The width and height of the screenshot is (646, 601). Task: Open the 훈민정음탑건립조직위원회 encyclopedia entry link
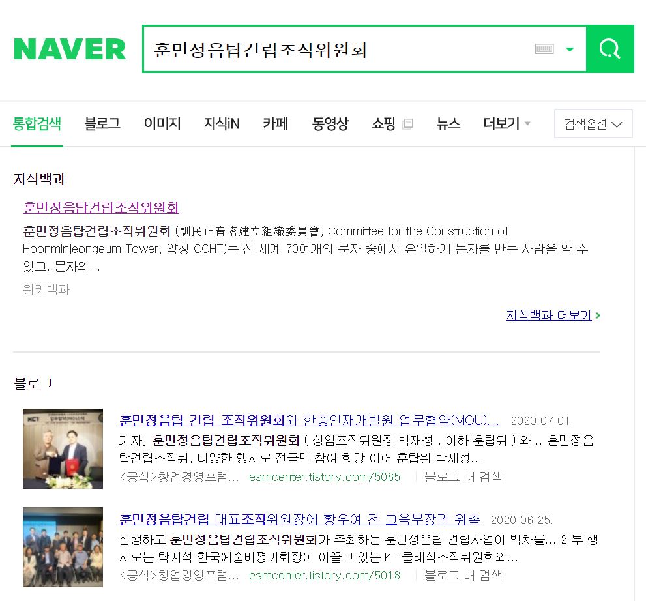pos(101,208)
